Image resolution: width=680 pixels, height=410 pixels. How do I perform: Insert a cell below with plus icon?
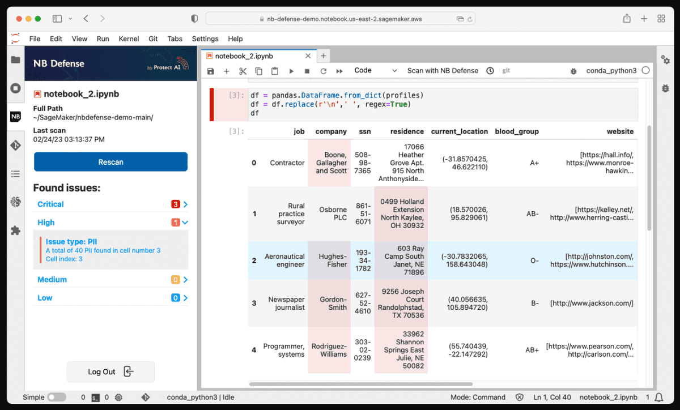tap(227, 71)
